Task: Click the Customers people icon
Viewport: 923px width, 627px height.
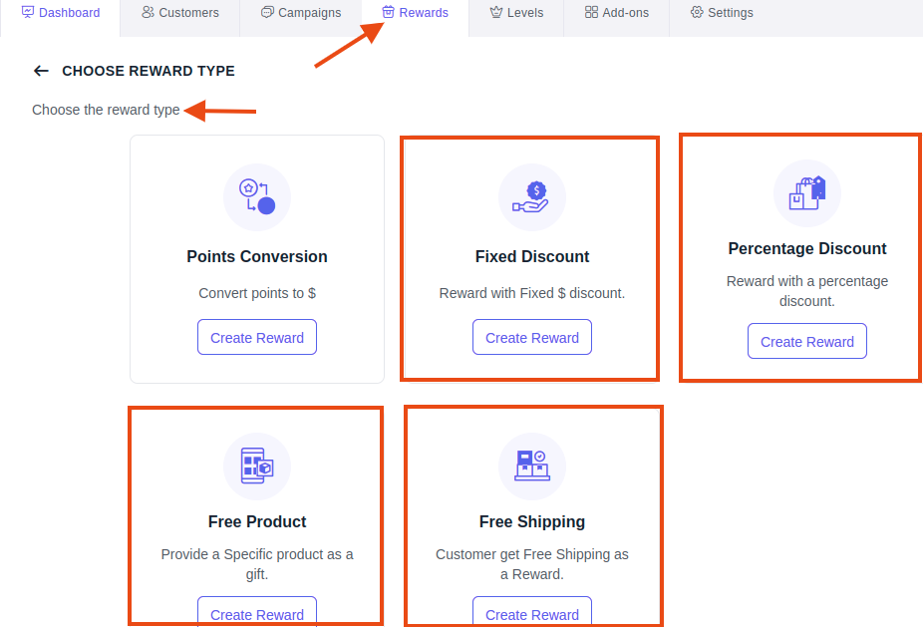Action: tap(148, 12)
